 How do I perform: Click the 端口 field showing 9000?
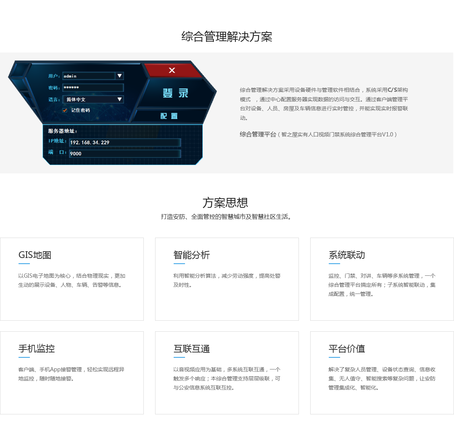coord(125,153)
